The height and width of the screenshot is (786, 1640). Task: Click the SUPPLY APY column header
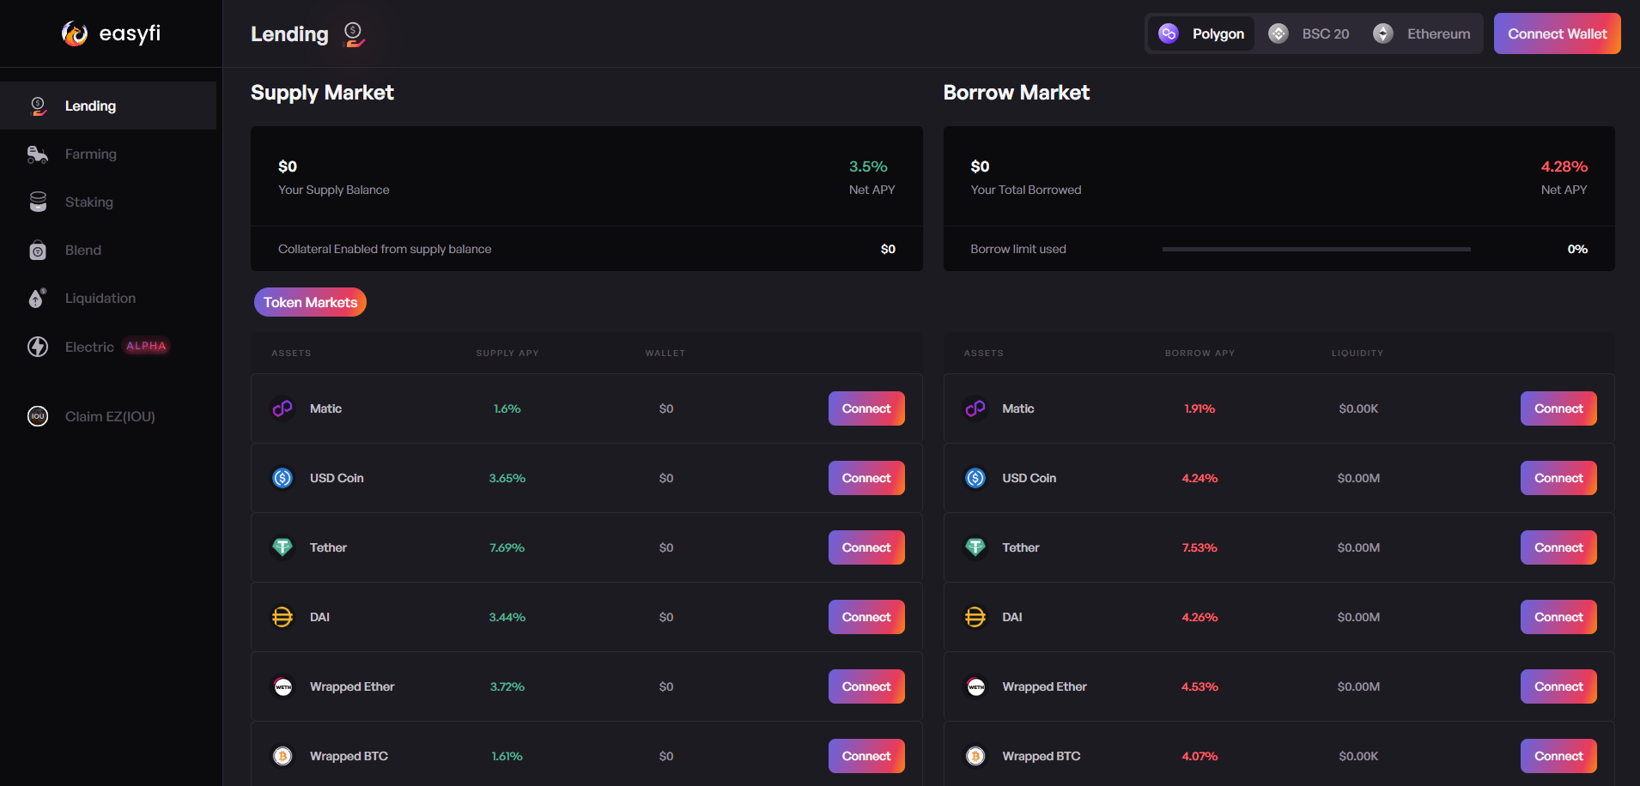[x=507, y=353]
